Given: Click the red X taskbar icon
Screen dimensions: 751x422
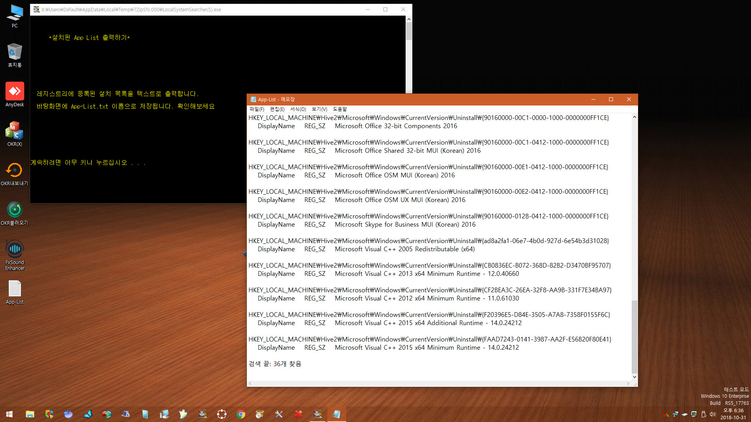Looking at the screenshot, I should pos(298,414).
